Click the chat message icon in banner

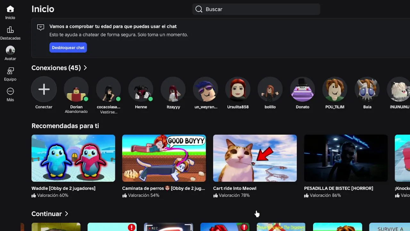(x=41, y=27)
